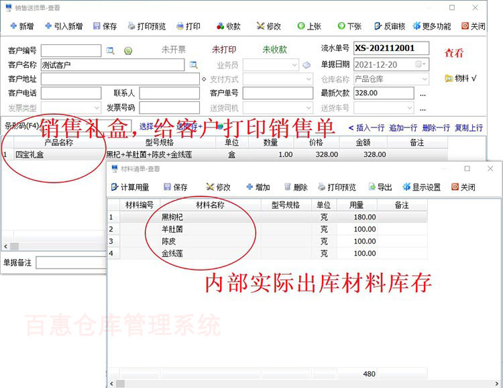This screenshot has width=503, height=388.
Task: Click 用量 column header
Action: click(x=357, y=205)
